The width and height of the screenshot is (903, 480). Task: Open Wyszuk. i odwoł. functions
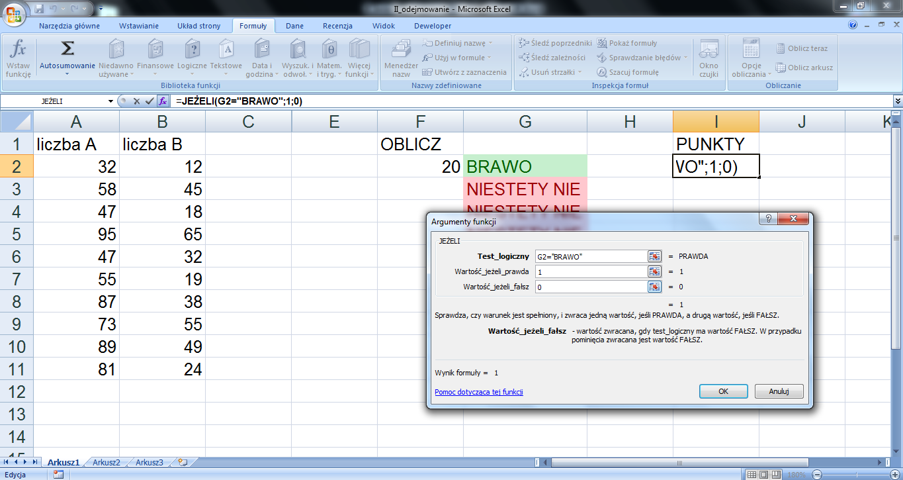[x=298, y=58]
